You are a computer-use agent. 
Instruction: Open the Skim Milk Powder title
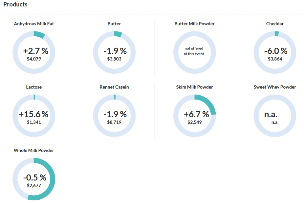tap(195, 87)
